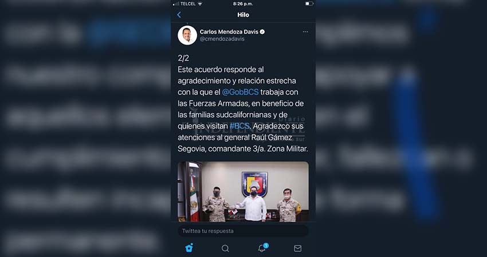Focus the Twittea tu respuesta field
487x257 pixels.
pyautogui.click(x=243, y=231)
